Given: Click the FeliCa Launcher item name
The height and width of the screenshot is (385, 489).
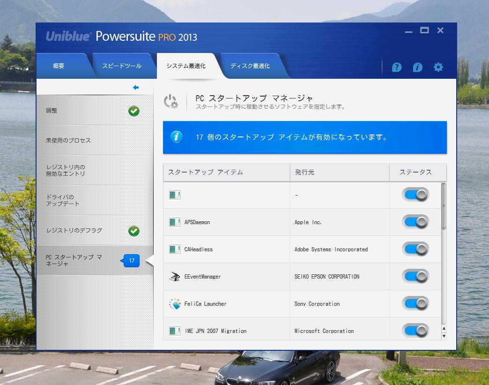Looking at the screenshot, I should tap(205, 304).
